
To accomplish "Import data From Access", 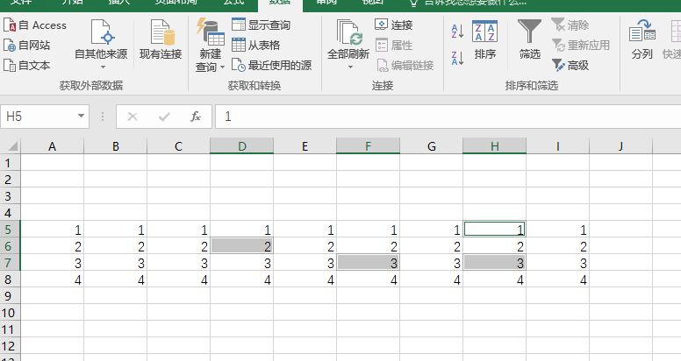I will click(35, 25).
